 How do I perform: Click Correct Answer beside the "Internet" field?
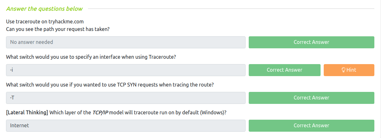(311, 126)
